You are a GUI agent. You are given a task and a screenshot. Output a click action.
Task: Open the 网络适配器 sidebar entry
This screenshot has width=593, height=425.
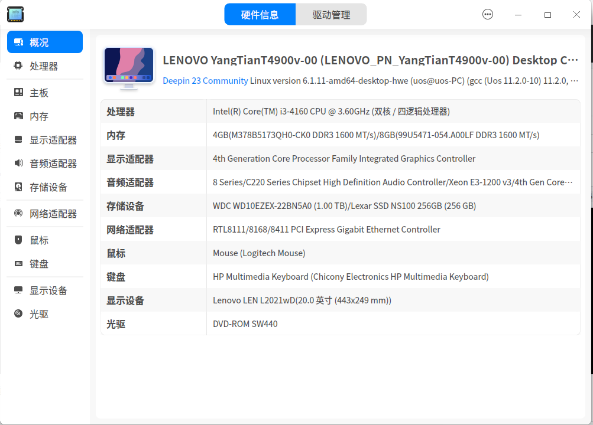pos(45,214)
